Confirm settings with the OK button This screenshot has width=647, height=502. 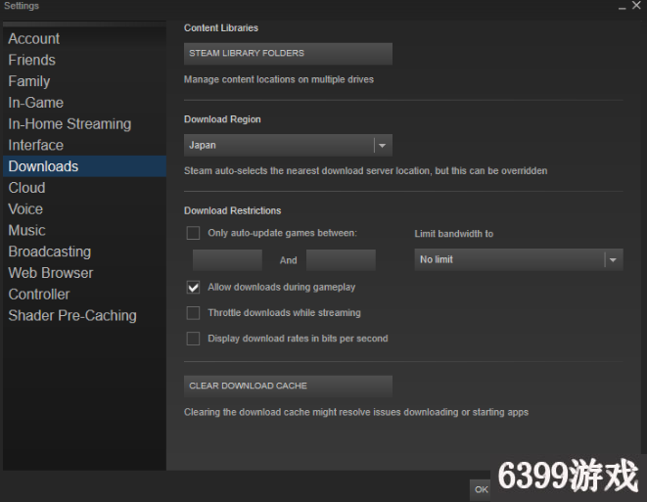tap(481, 489)
